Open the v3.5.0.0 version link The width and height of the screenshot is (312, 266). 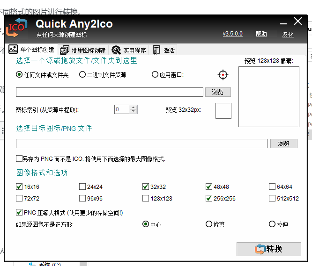233,34
